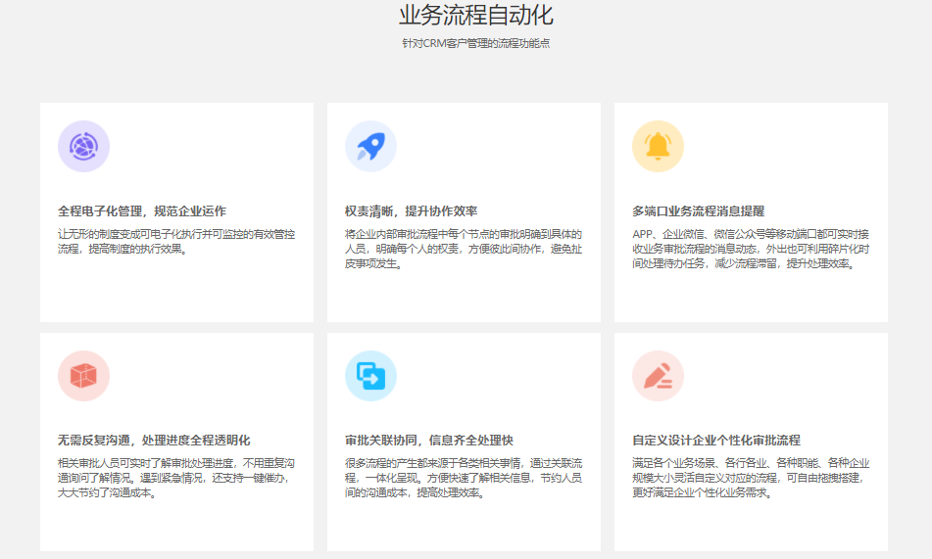Open the 审批关联协同，信息齐全处理快 heading

[x=429, y=441]
